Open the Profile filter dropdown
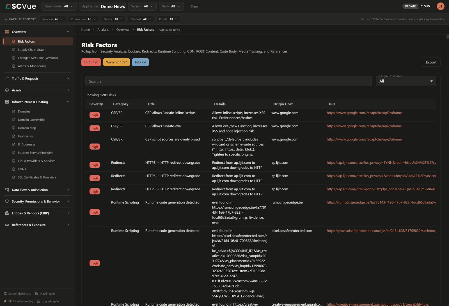Image resolution: width=449 pixels, height=306 pixels. coord(168,19)
